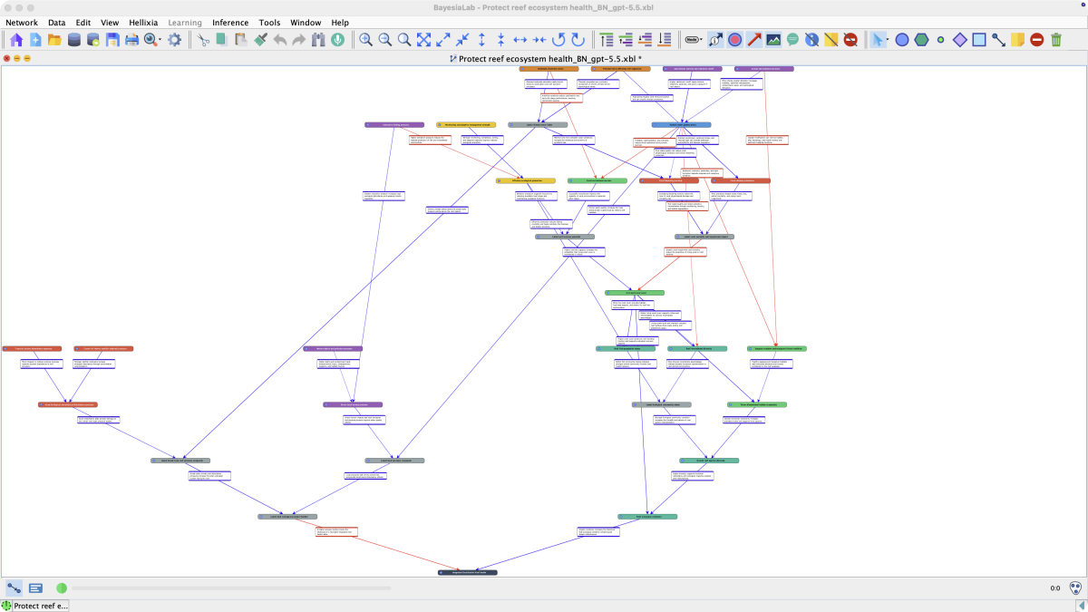Select the circle node creation tool

[x=902, y=40]
